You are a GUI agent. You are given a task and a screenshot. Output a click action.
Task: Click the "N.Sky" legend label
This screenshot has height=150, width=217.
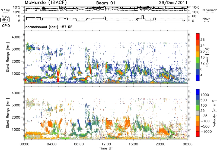(x=5, y=10)
